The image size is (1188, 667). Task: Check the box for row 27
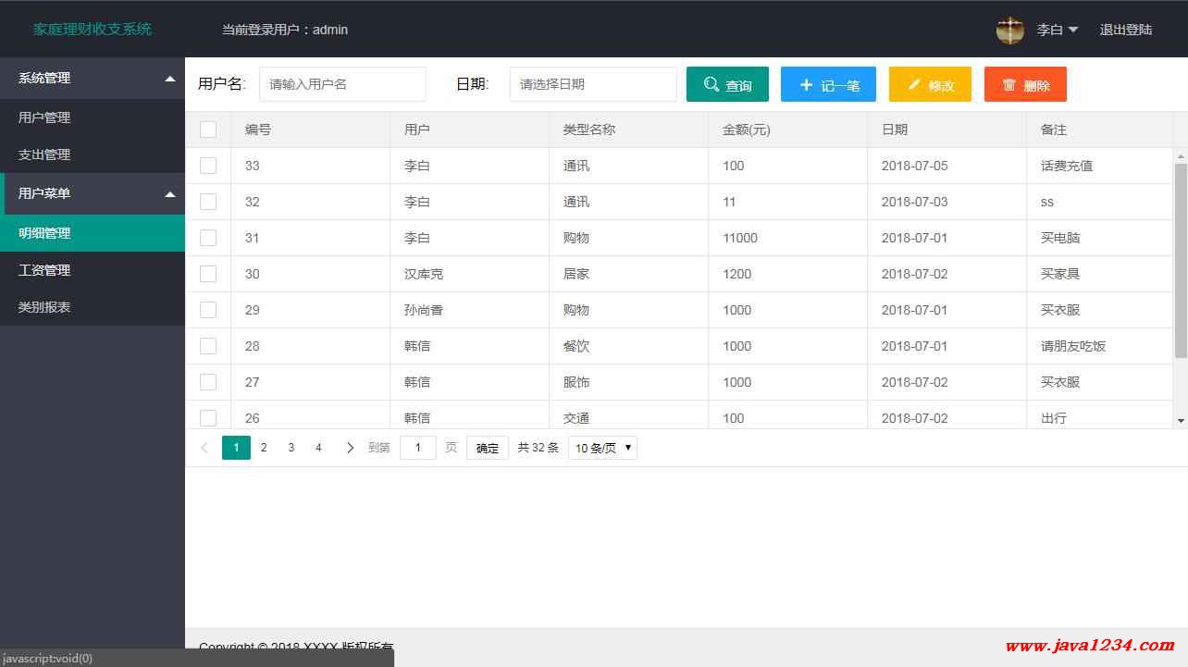coord(208,382)
